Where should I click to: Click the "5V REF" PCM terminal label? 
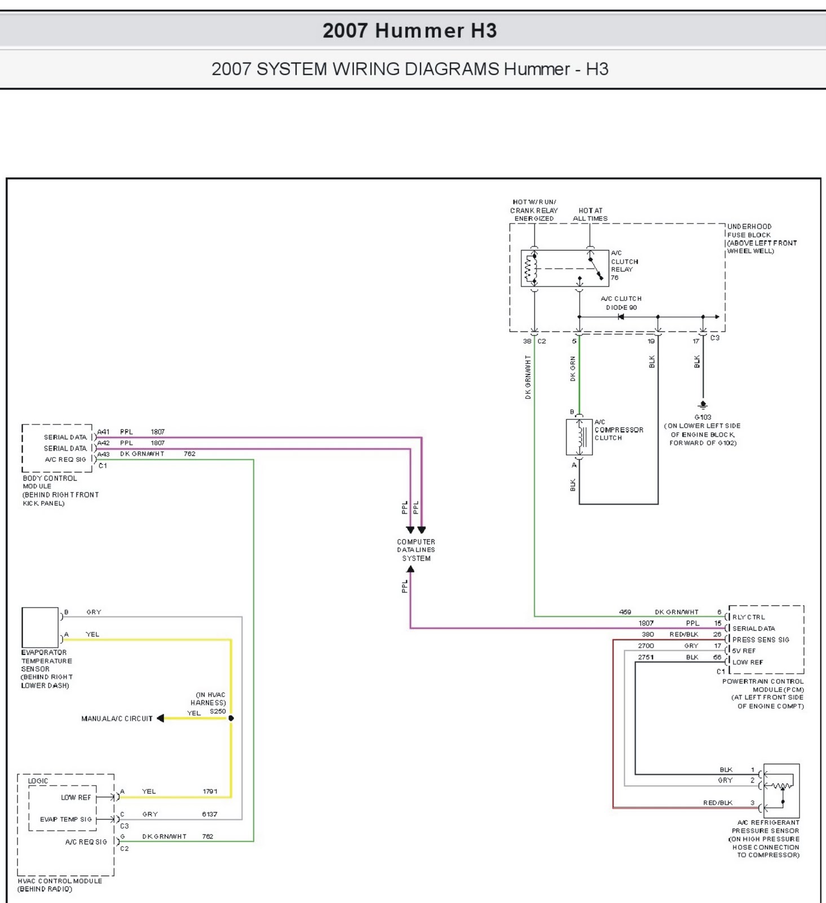coord(744,651)
